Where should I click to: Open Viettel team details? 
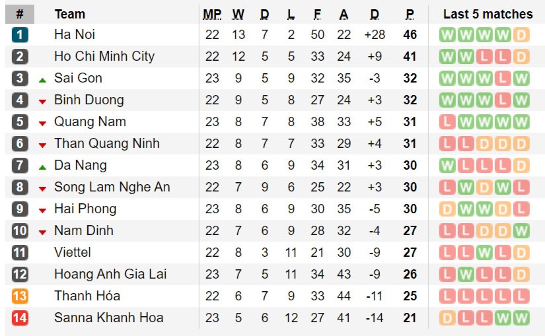(x=73, y=252)
